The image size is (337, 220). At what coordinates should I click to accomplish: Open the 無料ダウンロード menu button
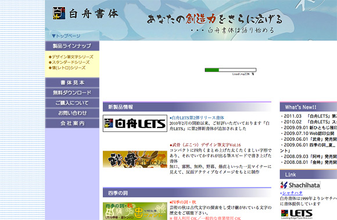coord(72,93)
